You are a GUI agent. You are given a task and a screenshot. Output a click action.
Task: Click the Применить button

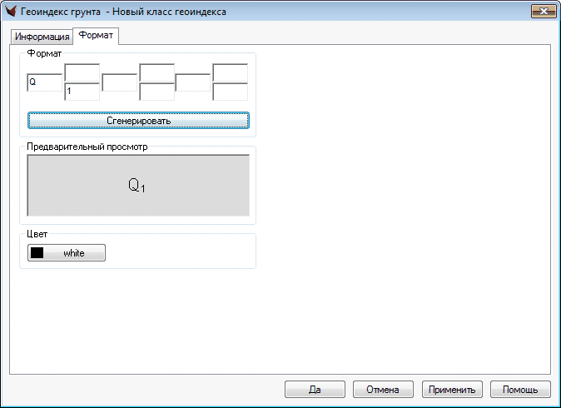pyautogui.click(x=452, y=389)
